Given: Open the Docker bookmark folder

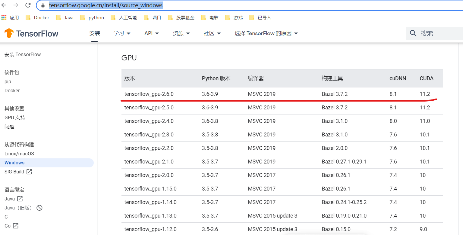Looking at the screenshot, I should 37,17.
